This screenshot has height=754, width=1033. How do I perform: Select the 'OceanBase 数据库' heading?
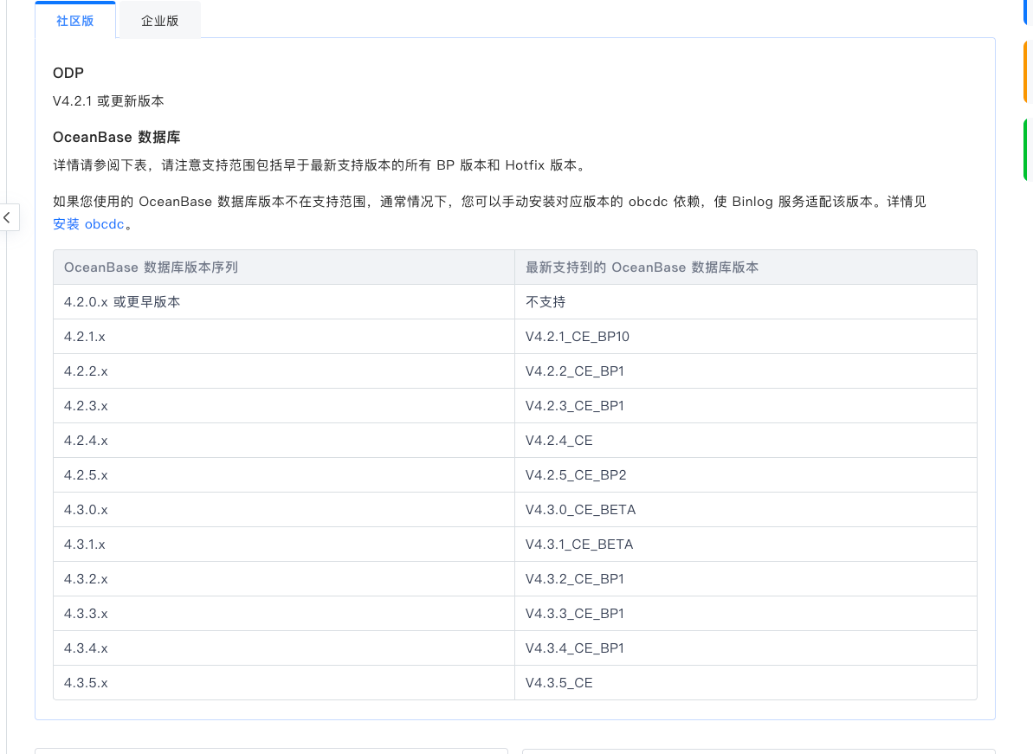click(117, 137)
